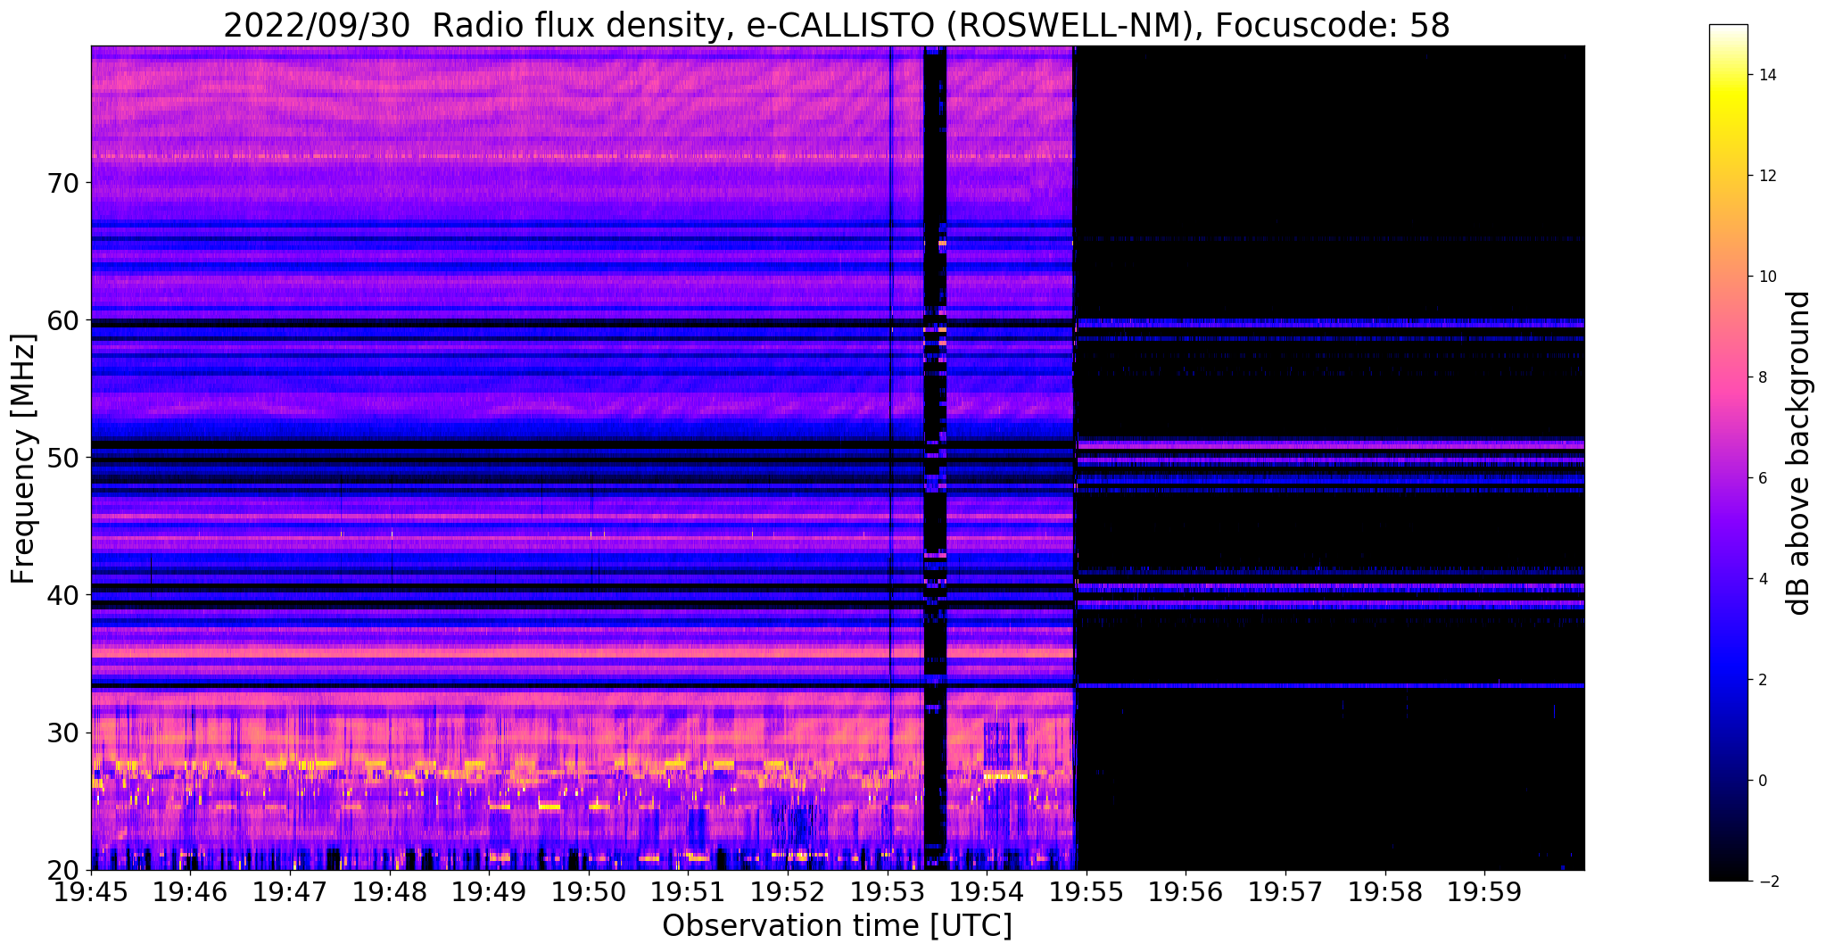Click the 30 MHz frequency tick label
Viewport: 1826px width, 952px height.
point(62,733)
